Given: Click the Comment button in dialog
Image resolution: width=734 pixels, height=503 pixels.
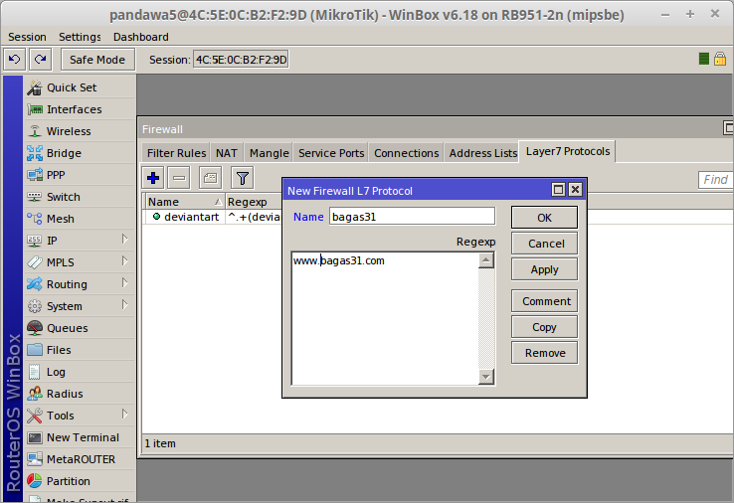Looking at the screenshot, I should click(x=544, y=301).
